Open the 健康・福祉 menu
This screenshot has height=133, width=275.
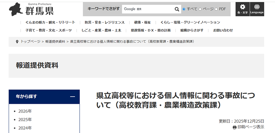(142, 22)
